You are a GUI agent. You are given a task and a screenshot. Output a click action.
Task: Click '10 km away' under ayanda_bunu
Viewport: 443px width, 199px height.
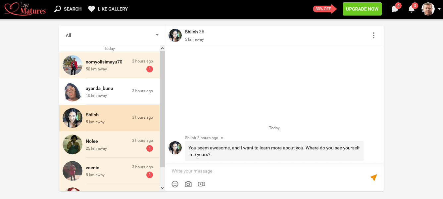pyautogui.click(x=96, y=96)
